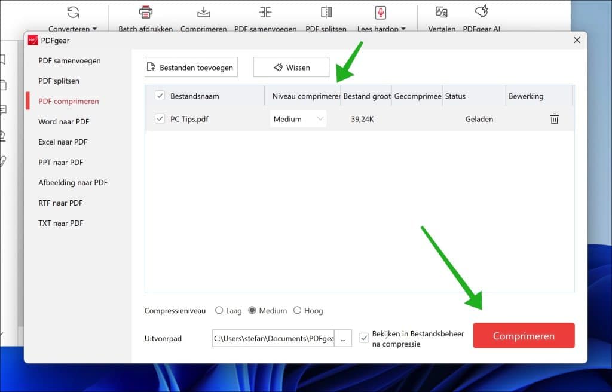Viewport: 612px width, 392px height.
Task: Click the PDF samenvoegen toolbar icon
Action: click(x=265, y=13)
